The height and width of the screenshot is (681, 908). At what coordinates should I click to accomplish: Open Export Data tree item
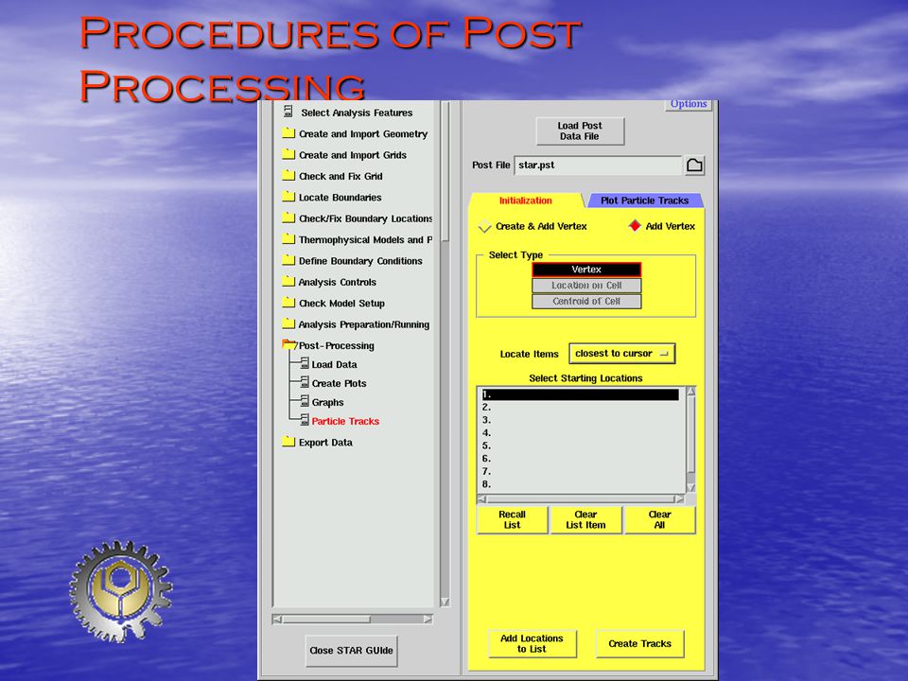[x=325, y=443]
